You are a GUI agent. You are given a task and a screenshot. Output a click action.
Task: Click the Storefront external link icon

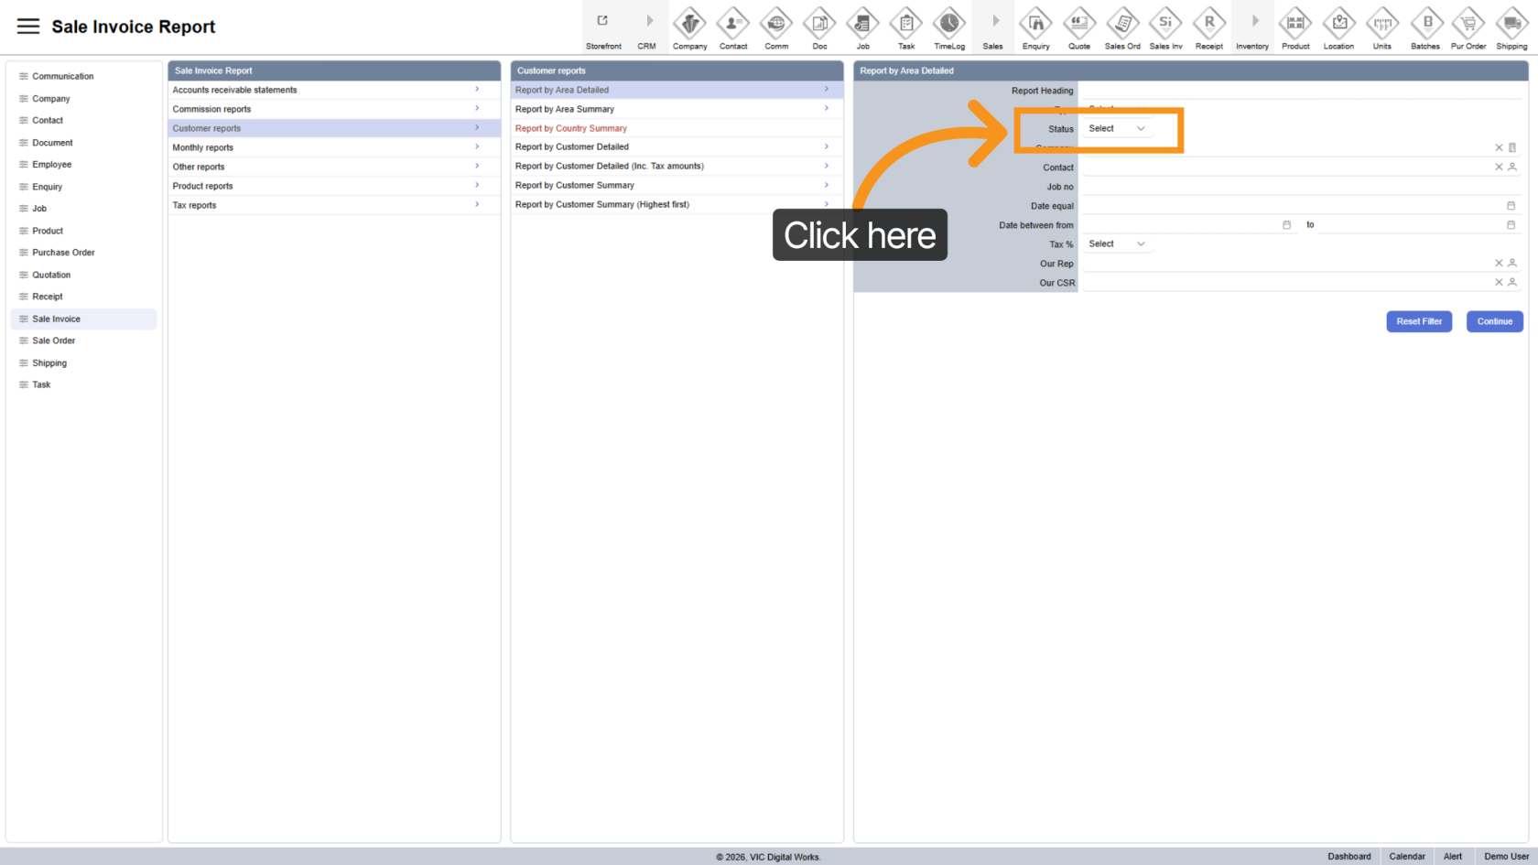click(602, 21)
